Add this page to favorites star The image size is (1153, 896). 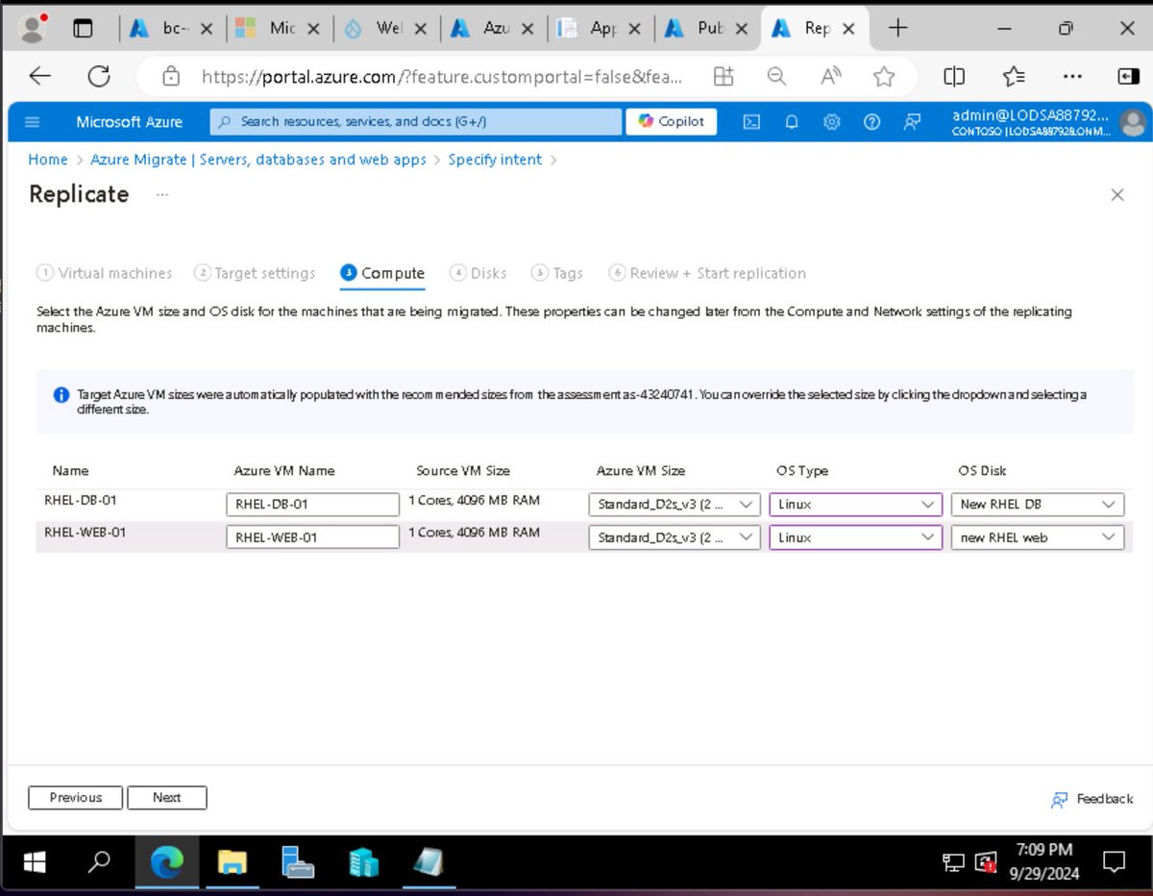[884, 77]
